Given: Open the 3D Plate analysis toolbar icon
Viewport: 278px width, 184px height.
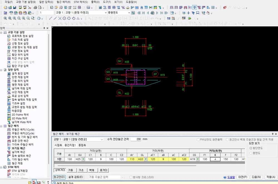Looking at the screenshot, I should pos(155,8).
